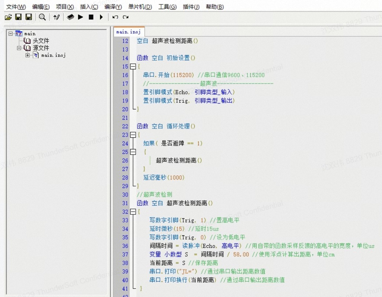Redo the last edit

[x=125, y=17]
